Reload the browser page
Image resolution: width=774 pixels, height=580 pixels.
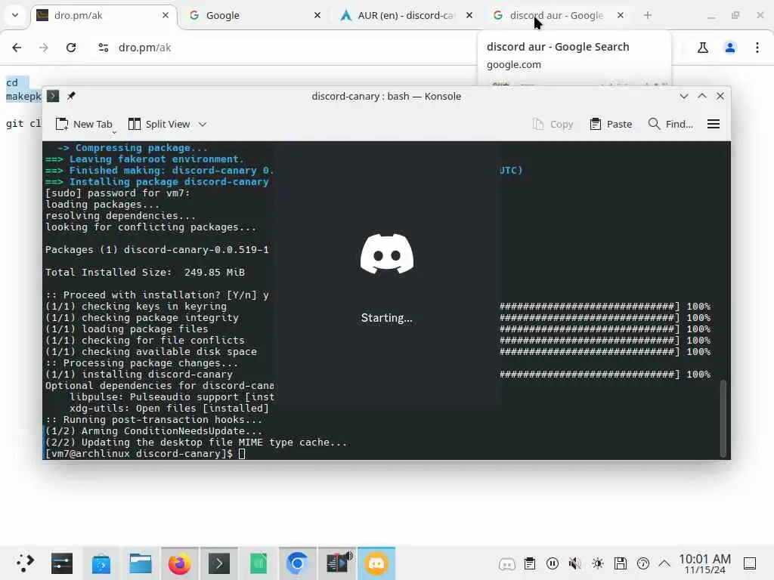[71, 48]
